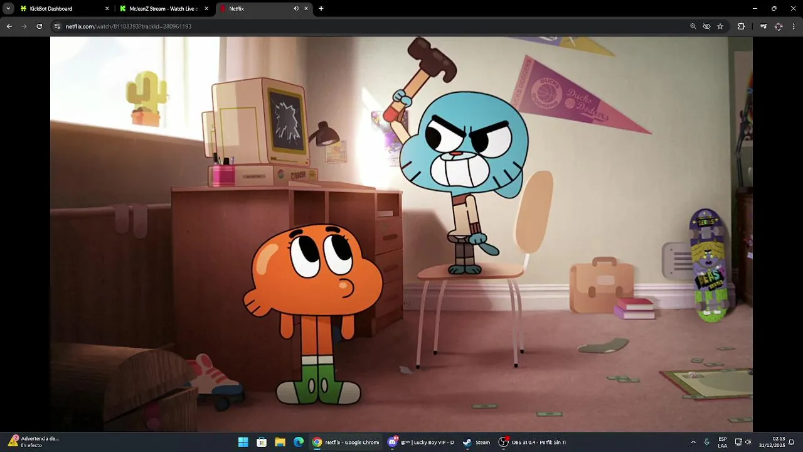Open the tab search dropdown arrow
The width and height of the screenshot is (803, 452).
(8, 9)
